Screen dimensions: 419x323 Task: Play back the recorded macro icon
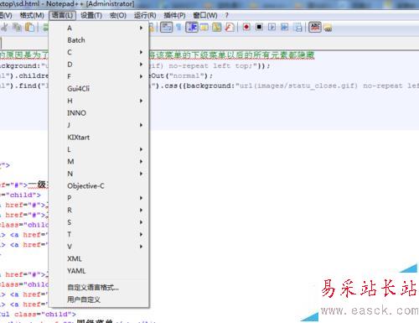[272, 27]
